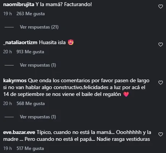
Task: Click the 19 h timestamp on eve.bazar.eve's comment
Action: point(8,148)
